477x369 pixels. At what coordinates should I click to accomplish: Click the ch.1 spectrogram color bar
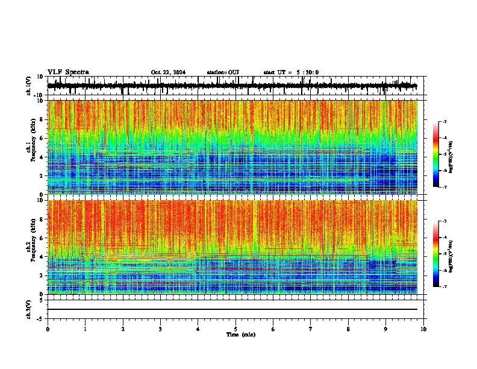tap(436, 154)
